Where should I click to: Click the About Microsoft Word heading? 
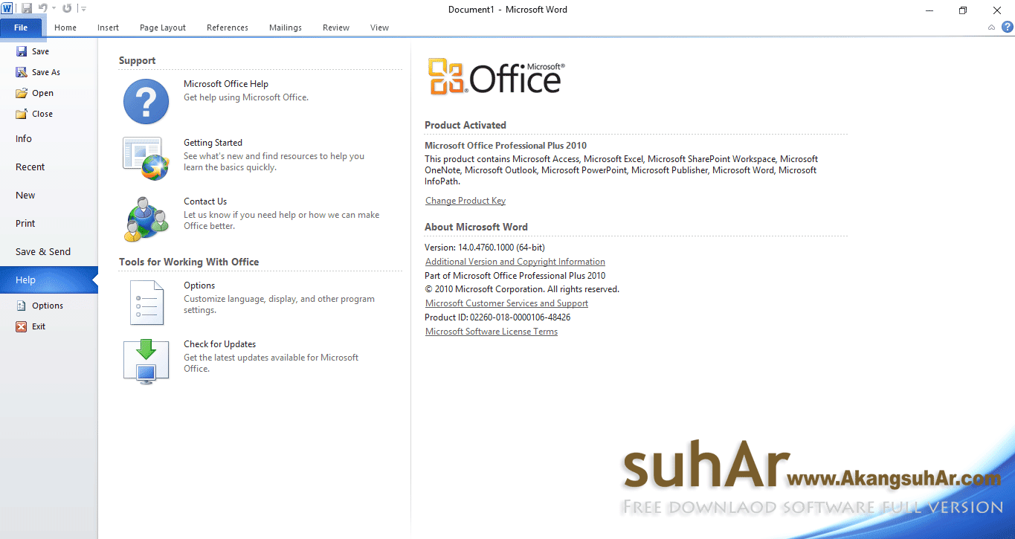(x=476, y=227)
